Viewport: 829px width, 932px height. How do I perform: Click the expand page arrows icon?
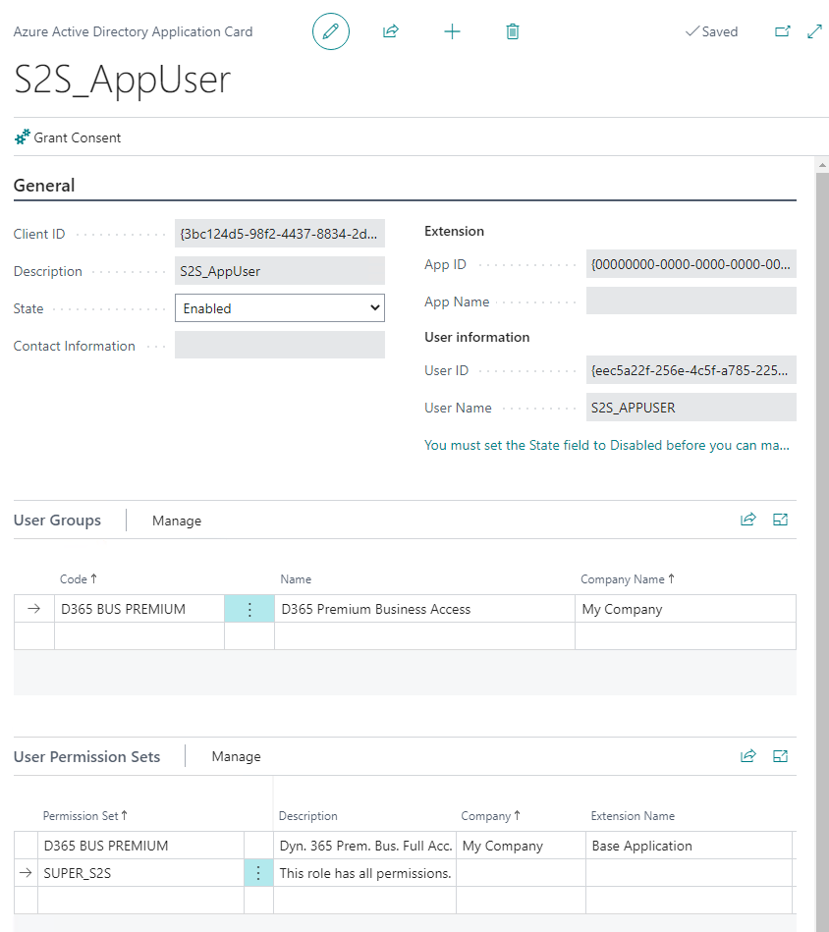814,31
